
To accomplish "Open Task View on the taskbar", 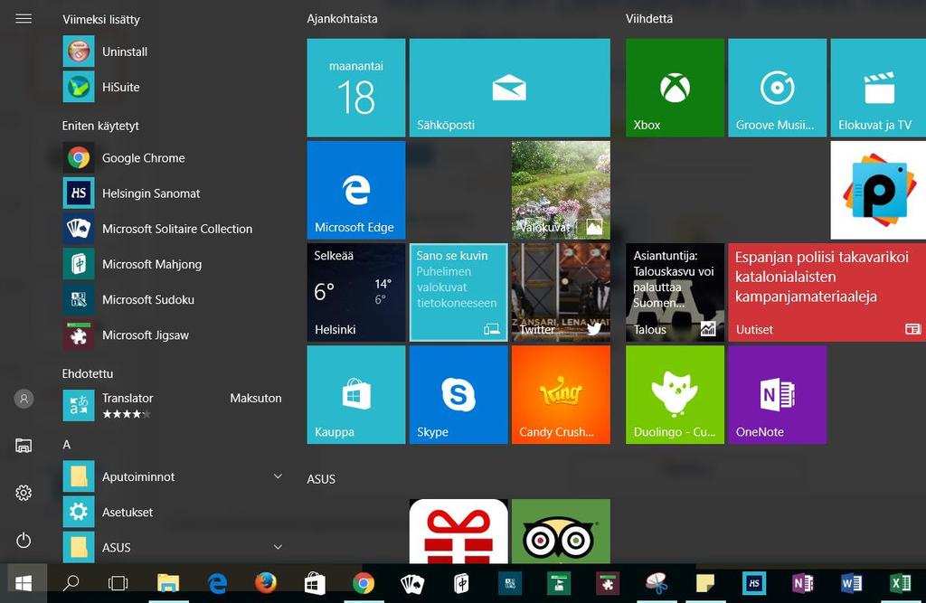I will point(118,583).
